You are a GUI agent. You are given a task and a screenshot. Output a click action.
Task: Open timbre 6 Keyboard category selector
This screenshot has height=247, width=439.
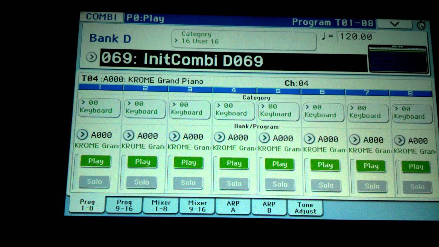click(323, 112)
